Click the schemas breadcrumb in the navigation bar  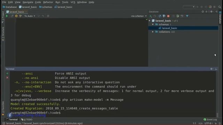[x=46, y=7]
